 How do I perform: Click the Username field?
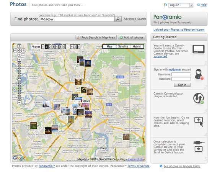click(181, 74)
